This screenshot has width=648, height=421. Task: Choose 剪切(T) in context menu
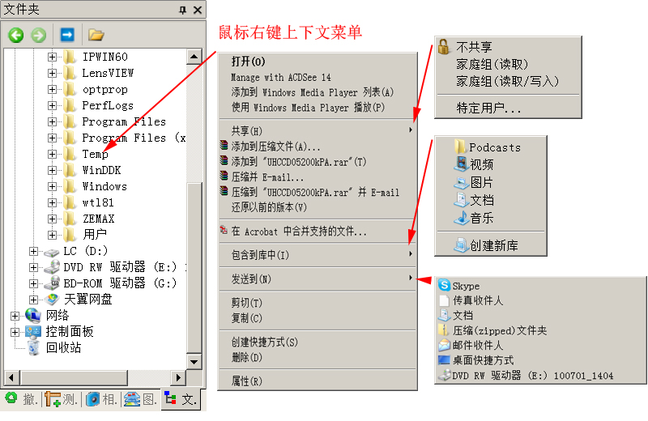(x=318, y=303)
